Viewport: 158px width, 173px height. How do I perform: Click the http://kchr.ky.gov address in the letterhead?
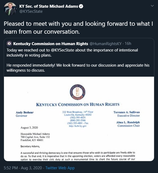pos(78,126)
